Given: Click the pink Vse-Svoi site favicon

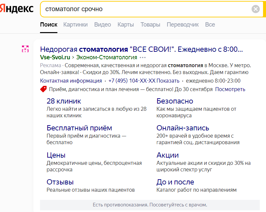Looking at the screenshot, I should coord(25,49).
